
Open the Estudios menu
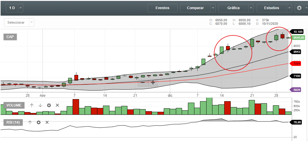pos(272,8)
